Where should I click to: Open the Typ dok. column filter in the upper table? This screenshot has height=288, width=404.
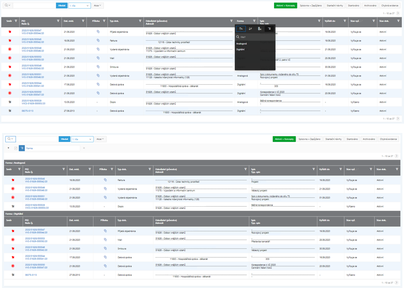pos(140,21)
